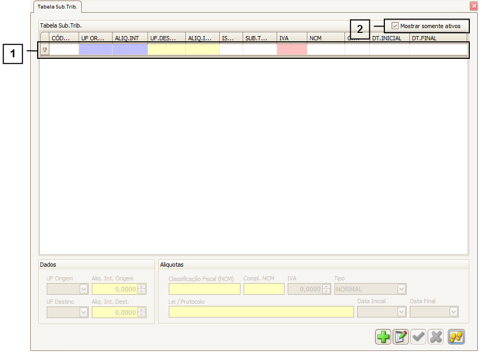Open the Data Final date dropdown

(x=453, y=312)
